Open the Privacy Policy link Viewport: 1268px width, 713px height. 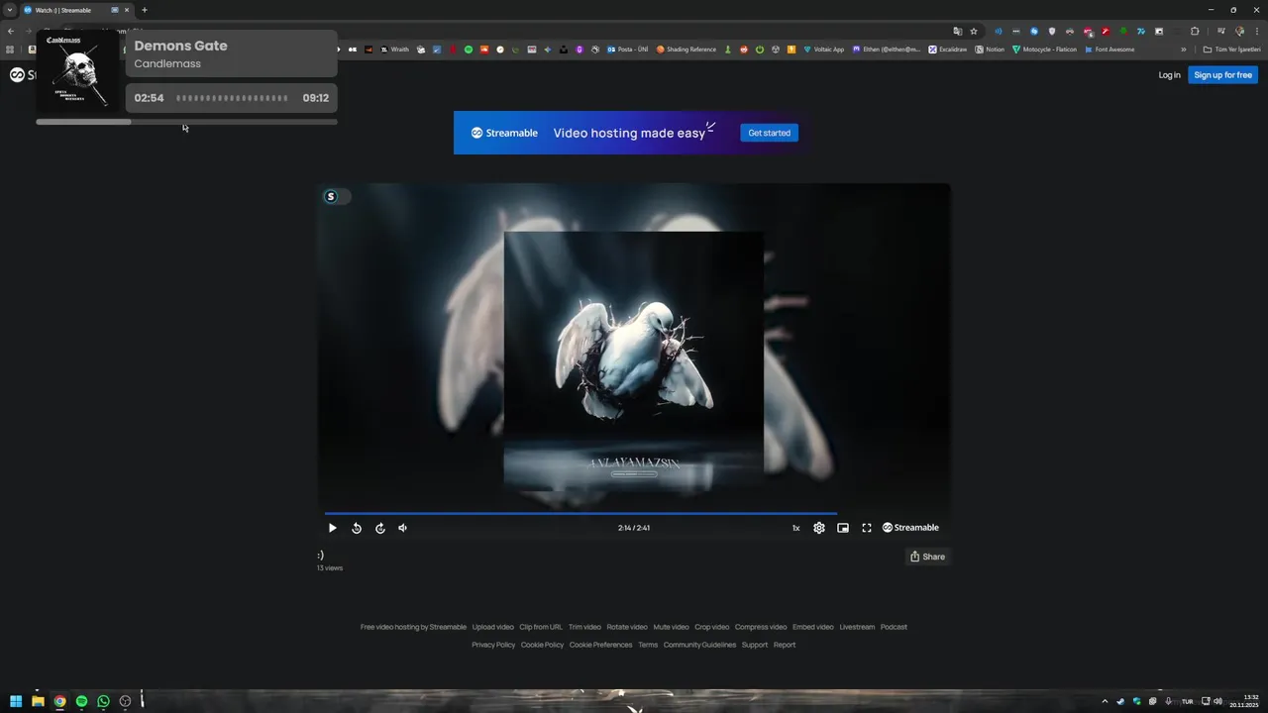click(493, 645)
